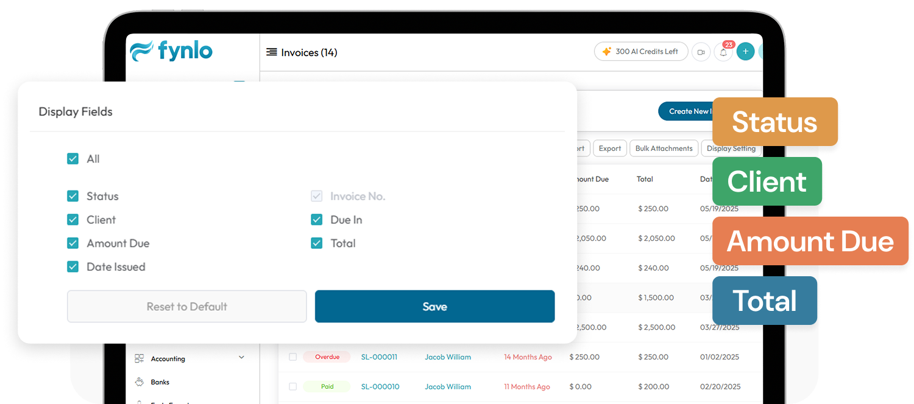The image size is (914, 404).
Task: Expand the Accounting menu chevron
Action: pos(241,358)
